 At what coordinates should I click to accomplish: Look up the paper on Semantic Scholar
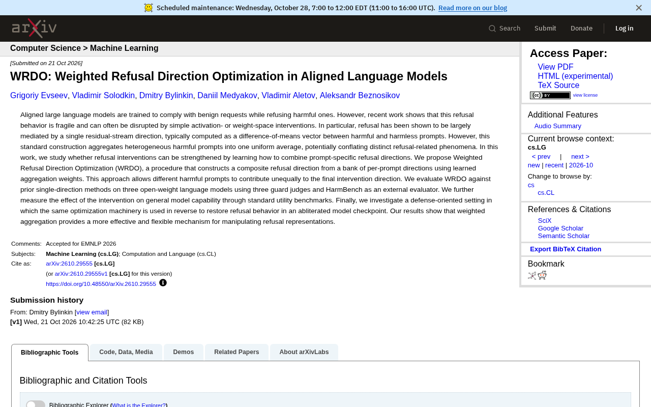click(564, 236)
